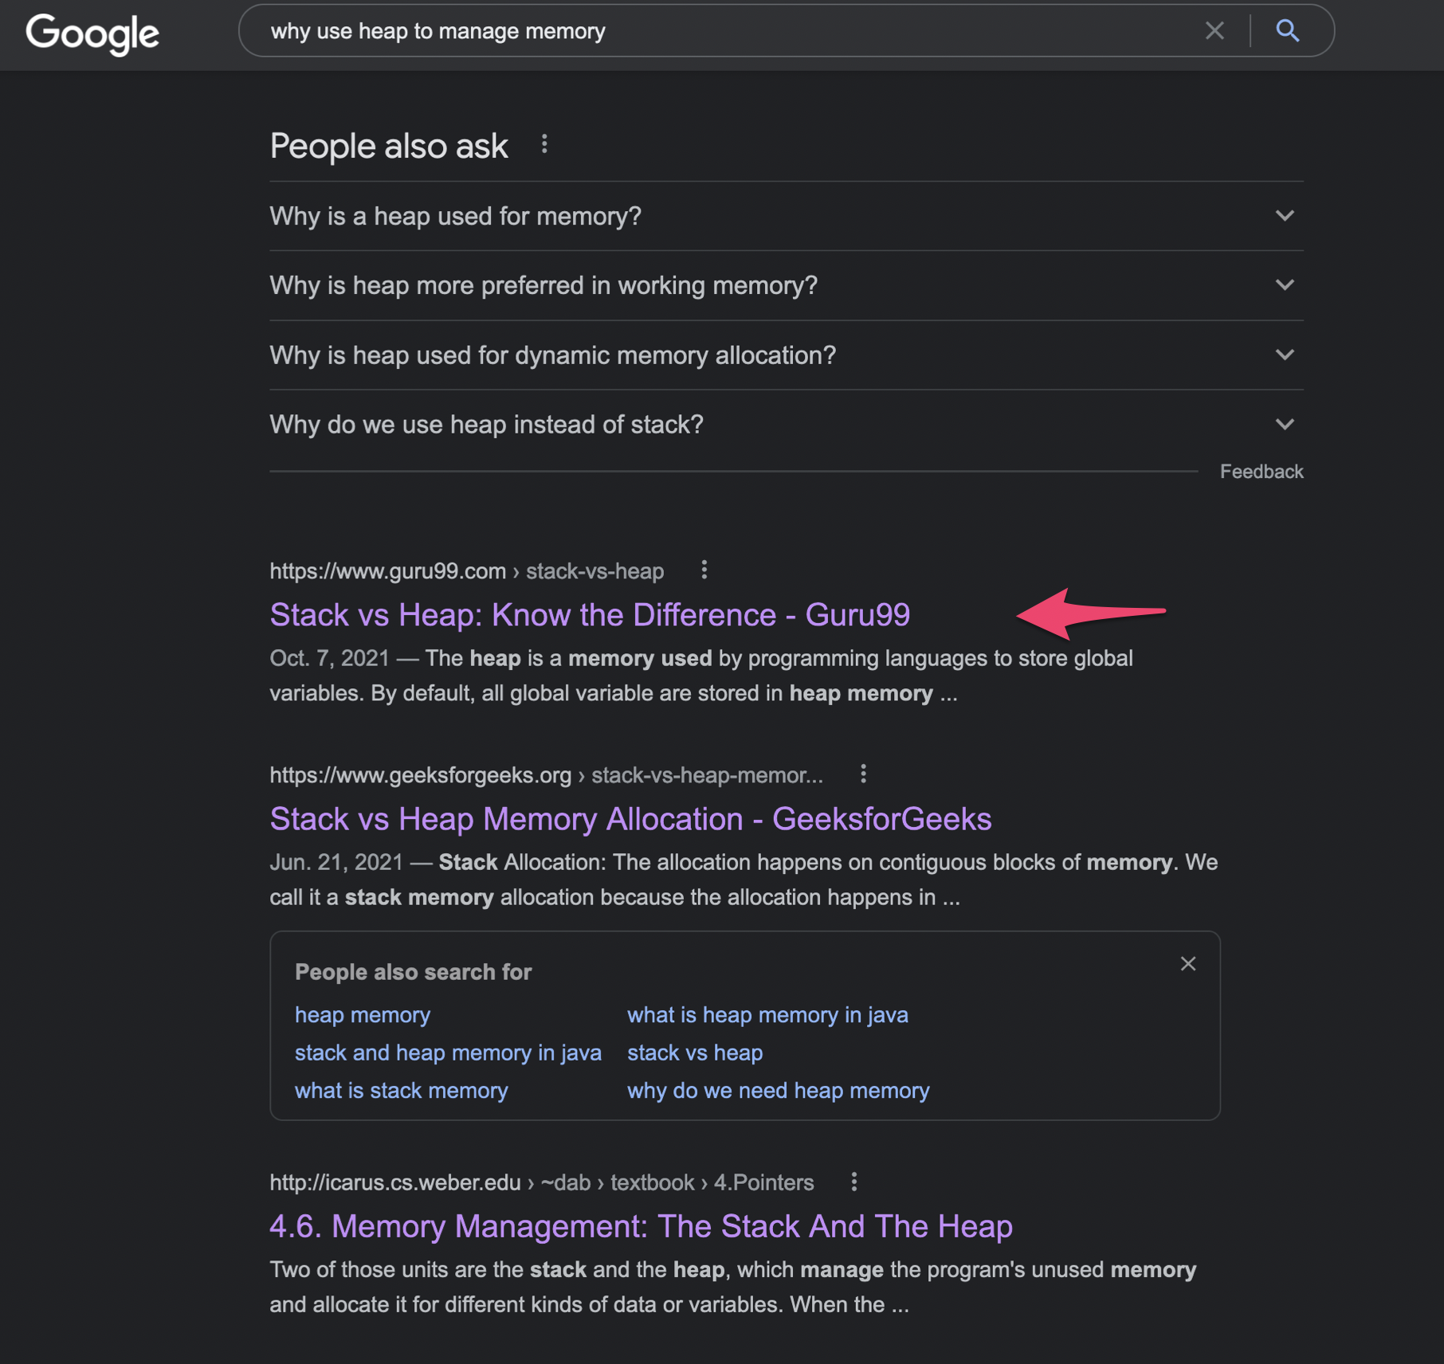Screen dimensions: 1444x1364
Task: Click the Feedback link
Action: point(1262,472)
